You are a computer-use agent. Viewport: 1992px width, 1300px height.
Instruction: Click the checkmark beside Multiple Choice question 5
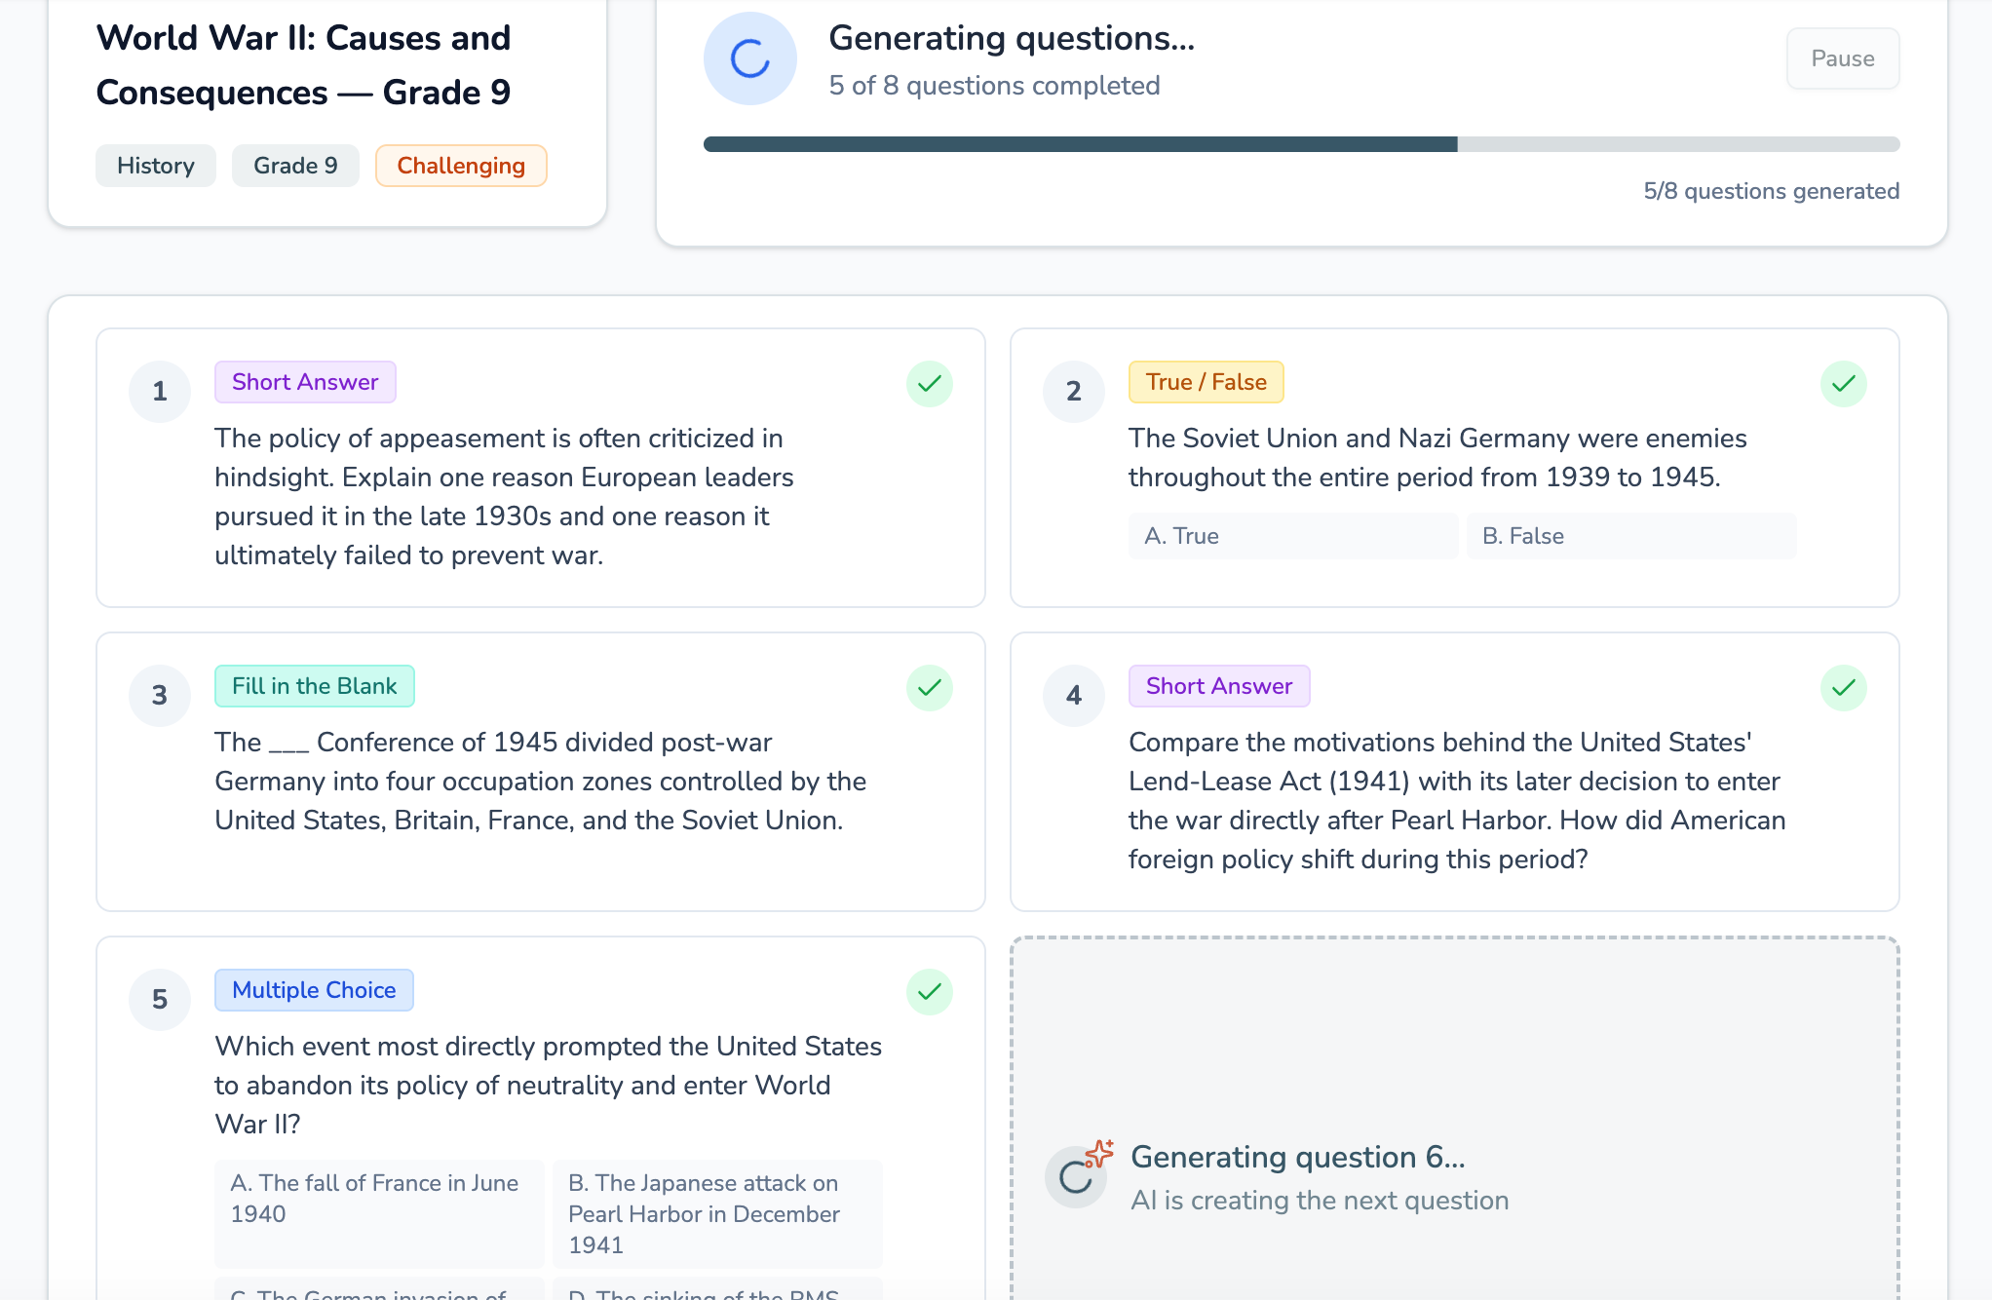pos(929,992)
